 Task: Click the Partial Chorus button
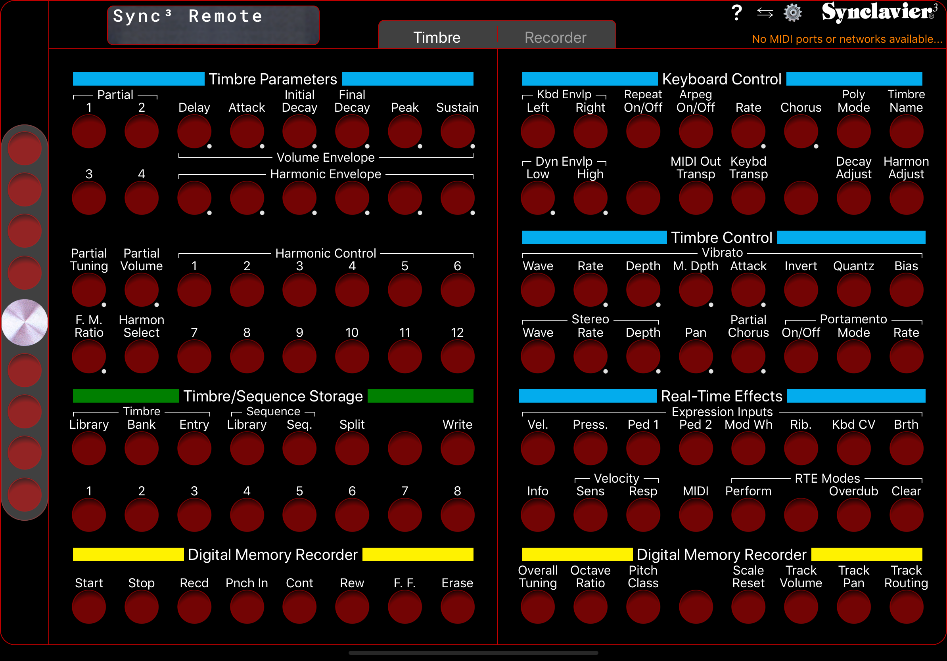point(749,357)
